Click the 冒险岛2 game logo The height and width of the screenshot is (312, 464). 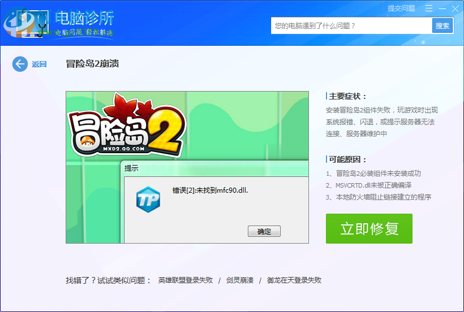tap(126, 131)
